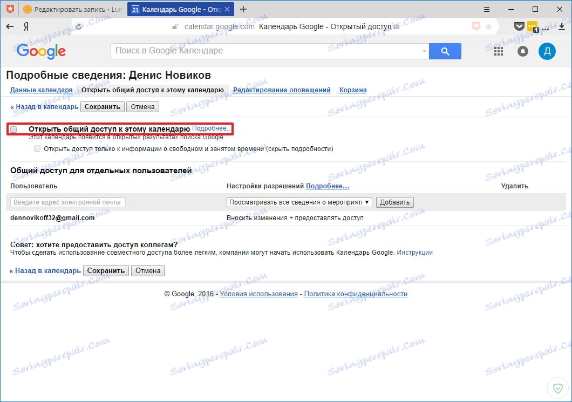Click the top 'Сохранить' button

coord(103,107)
